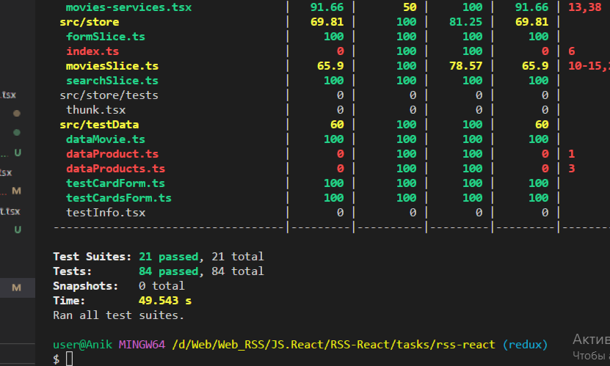Click the yellow 49.543 s time value

165,301
